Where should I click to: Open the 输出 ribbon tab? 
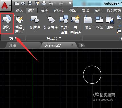click(98, 10)
